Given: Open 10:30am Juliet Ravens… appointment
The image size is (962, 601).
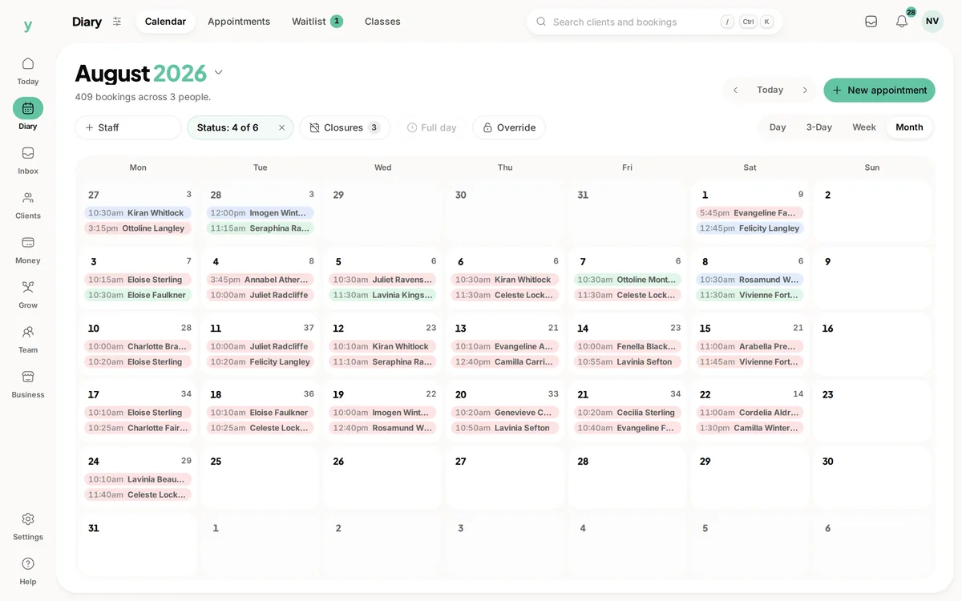Looking at the screenshot, I should click(x=382, y=280).
